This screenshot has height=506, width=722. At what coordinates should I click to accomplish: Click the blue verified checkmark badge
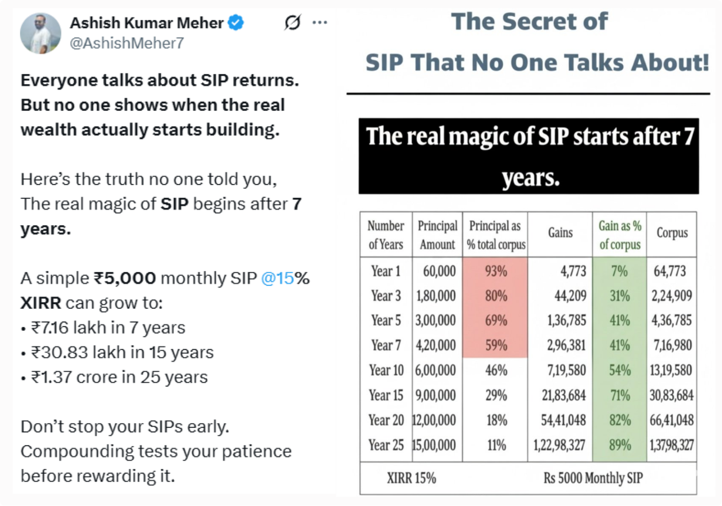click(235, 22)
